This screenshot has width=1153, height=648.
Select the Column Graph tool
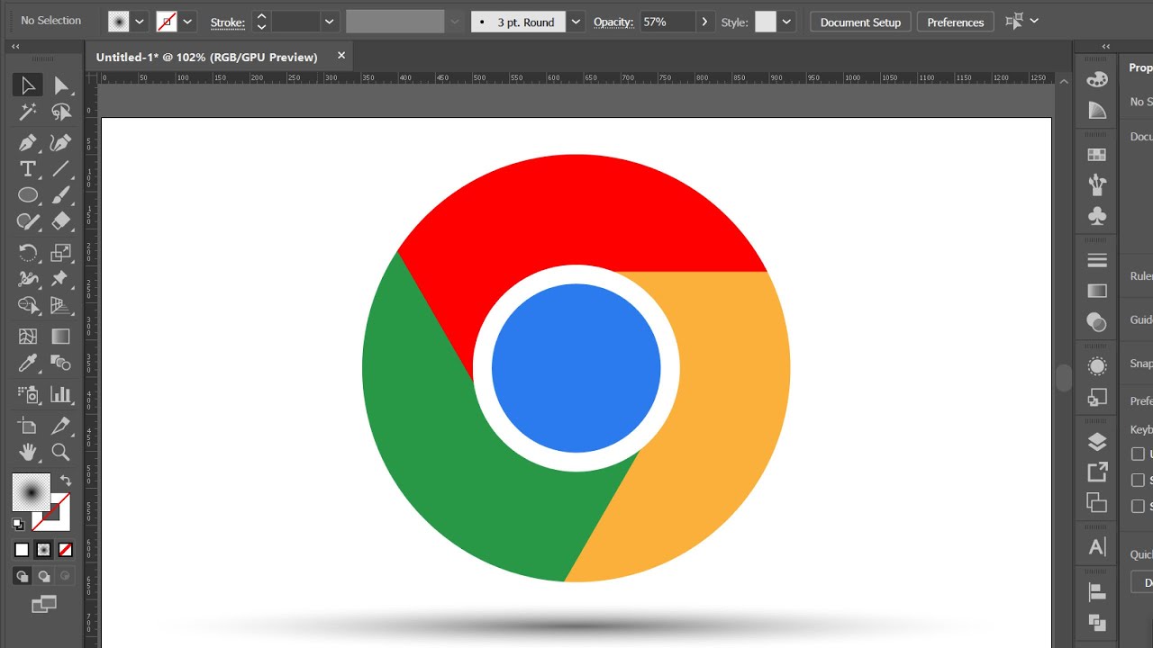[x=61, y=394]
